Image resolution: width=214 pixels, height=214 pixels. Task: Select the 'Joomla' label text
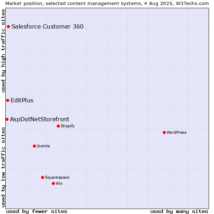(x=43, y=146)
